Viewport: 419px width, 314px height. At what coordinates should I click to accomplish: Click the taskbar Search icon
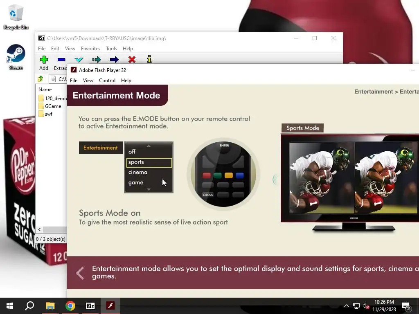tap(29, 306)
